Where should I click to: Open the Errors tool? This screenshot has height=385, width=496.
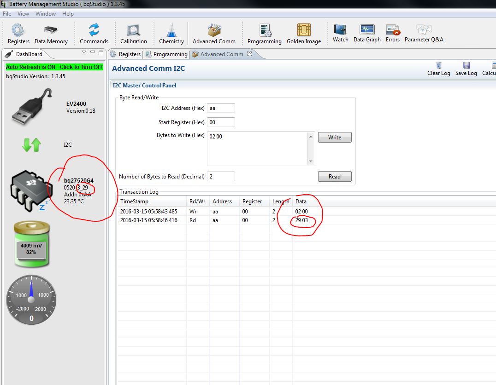(393, 33)
